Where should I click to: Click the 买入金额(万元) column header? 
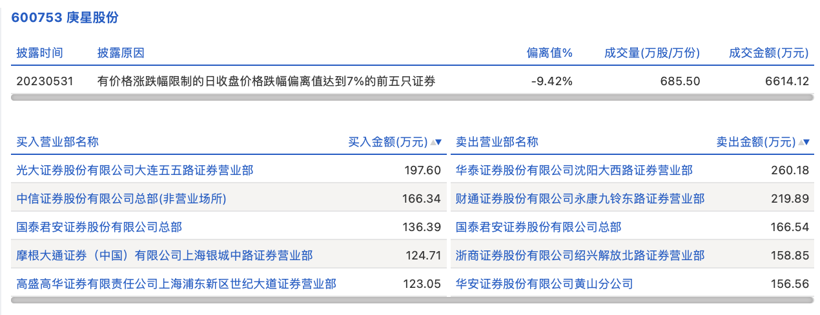[387, 143]
